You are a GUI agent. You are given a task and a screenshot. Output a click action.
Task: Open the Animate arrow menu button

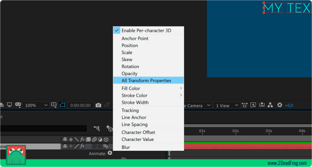coord(110,153)
